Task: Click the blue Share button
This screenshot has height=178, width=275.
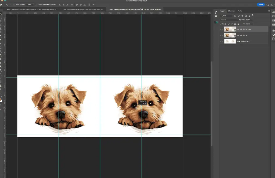Action: 261,5
